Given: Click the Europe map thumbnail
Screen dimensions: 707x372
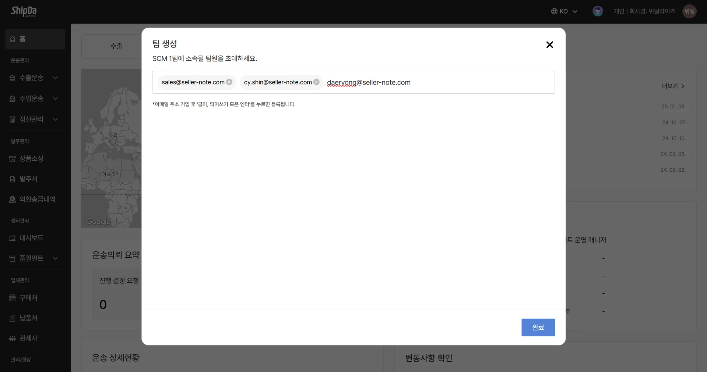Looking at the screenshot, I should click(112, 149).
